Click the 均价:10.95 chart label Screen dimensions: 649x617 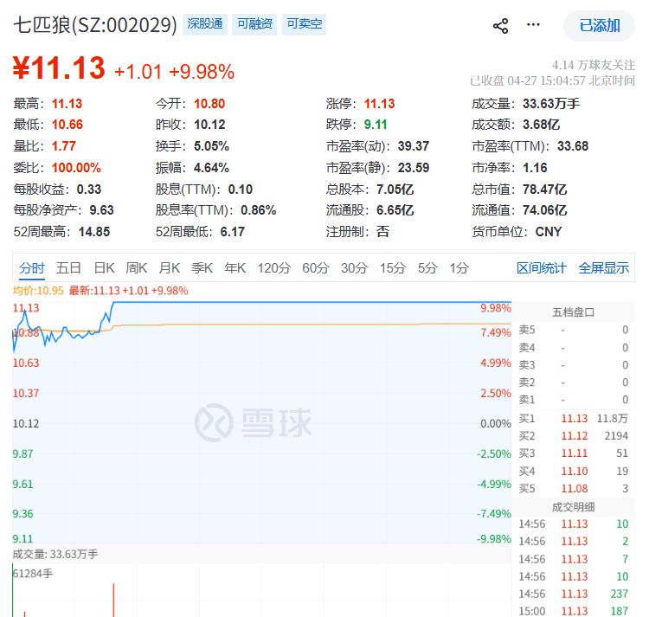pyautogui.click(x=38, y=291)
